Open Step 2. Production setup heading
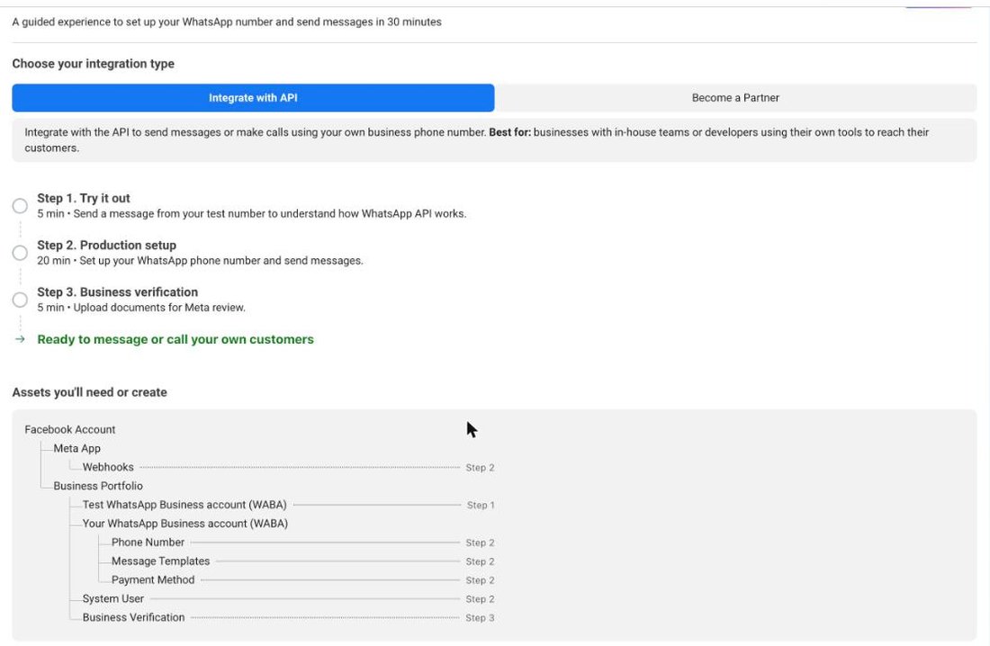Screen dimensions: 990x646 (x=107, y=245)
